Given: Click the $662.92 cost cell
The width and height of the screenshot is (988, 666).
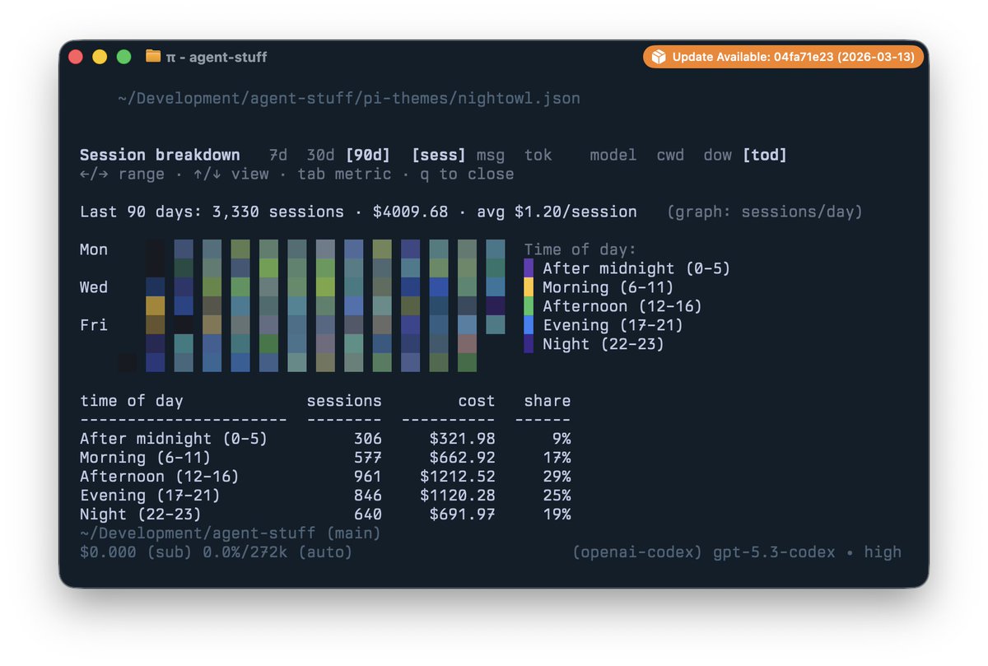Looking at the screenshot, I should click(x=463, y=458).
